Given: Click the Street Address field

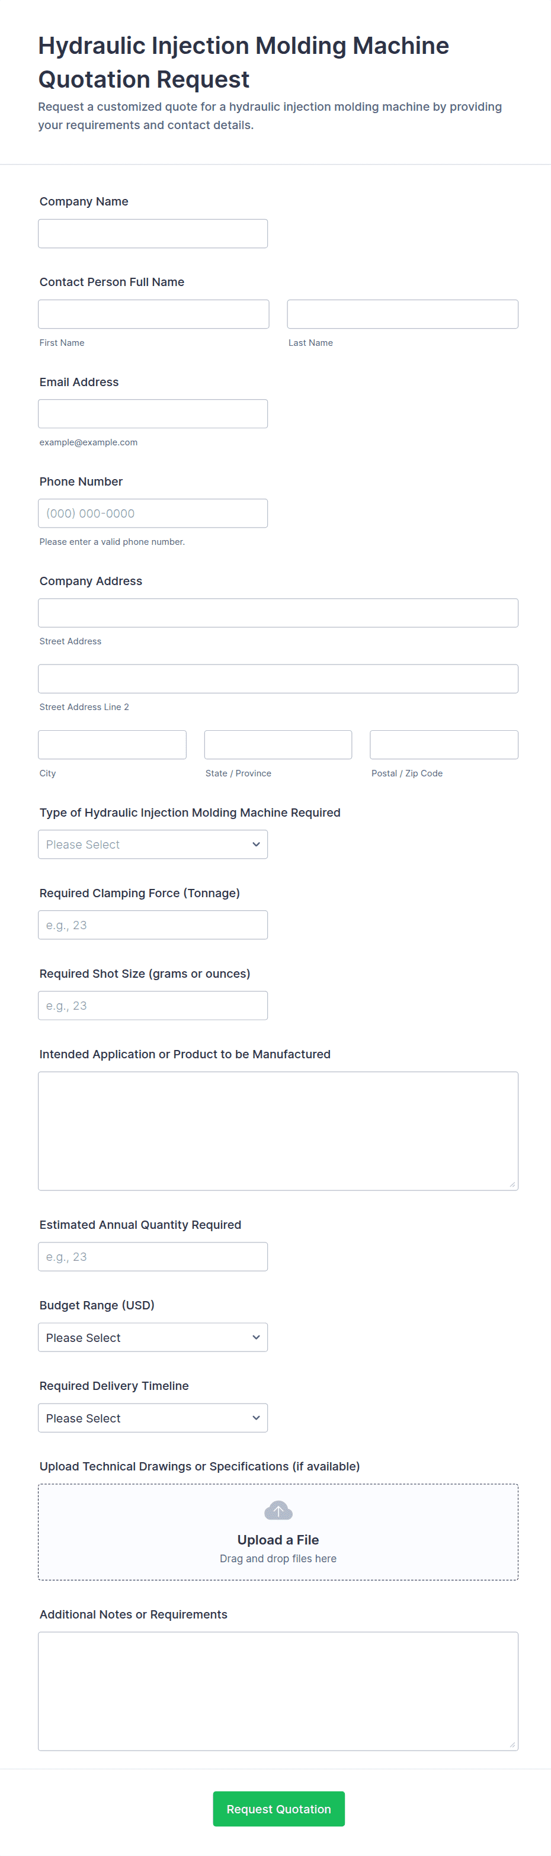Looking at the screenshot, I should click(278, 612).
